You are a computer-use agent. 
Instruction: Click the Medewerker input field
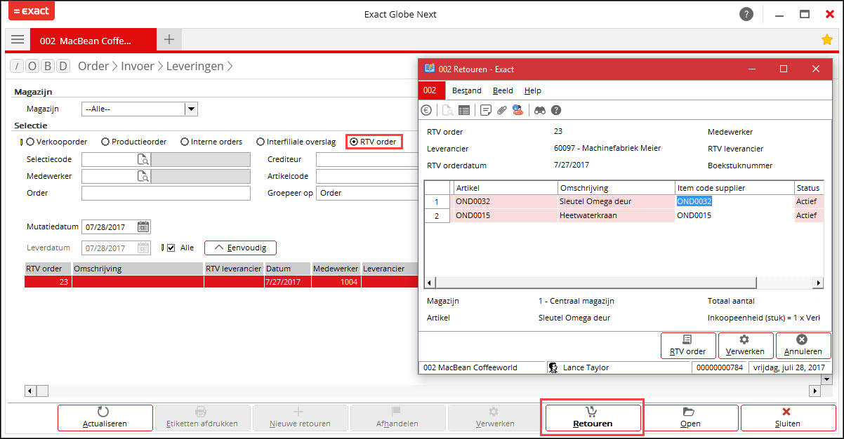pyautogui.click(x=110, y=177)
